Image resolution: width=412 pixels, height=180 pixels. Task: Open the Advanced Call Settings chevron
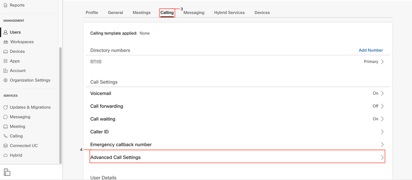(x=382, y=157)
